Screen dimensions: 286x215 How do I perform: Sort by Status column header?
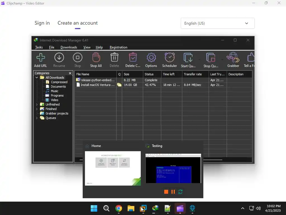click(x=152, y=74)
